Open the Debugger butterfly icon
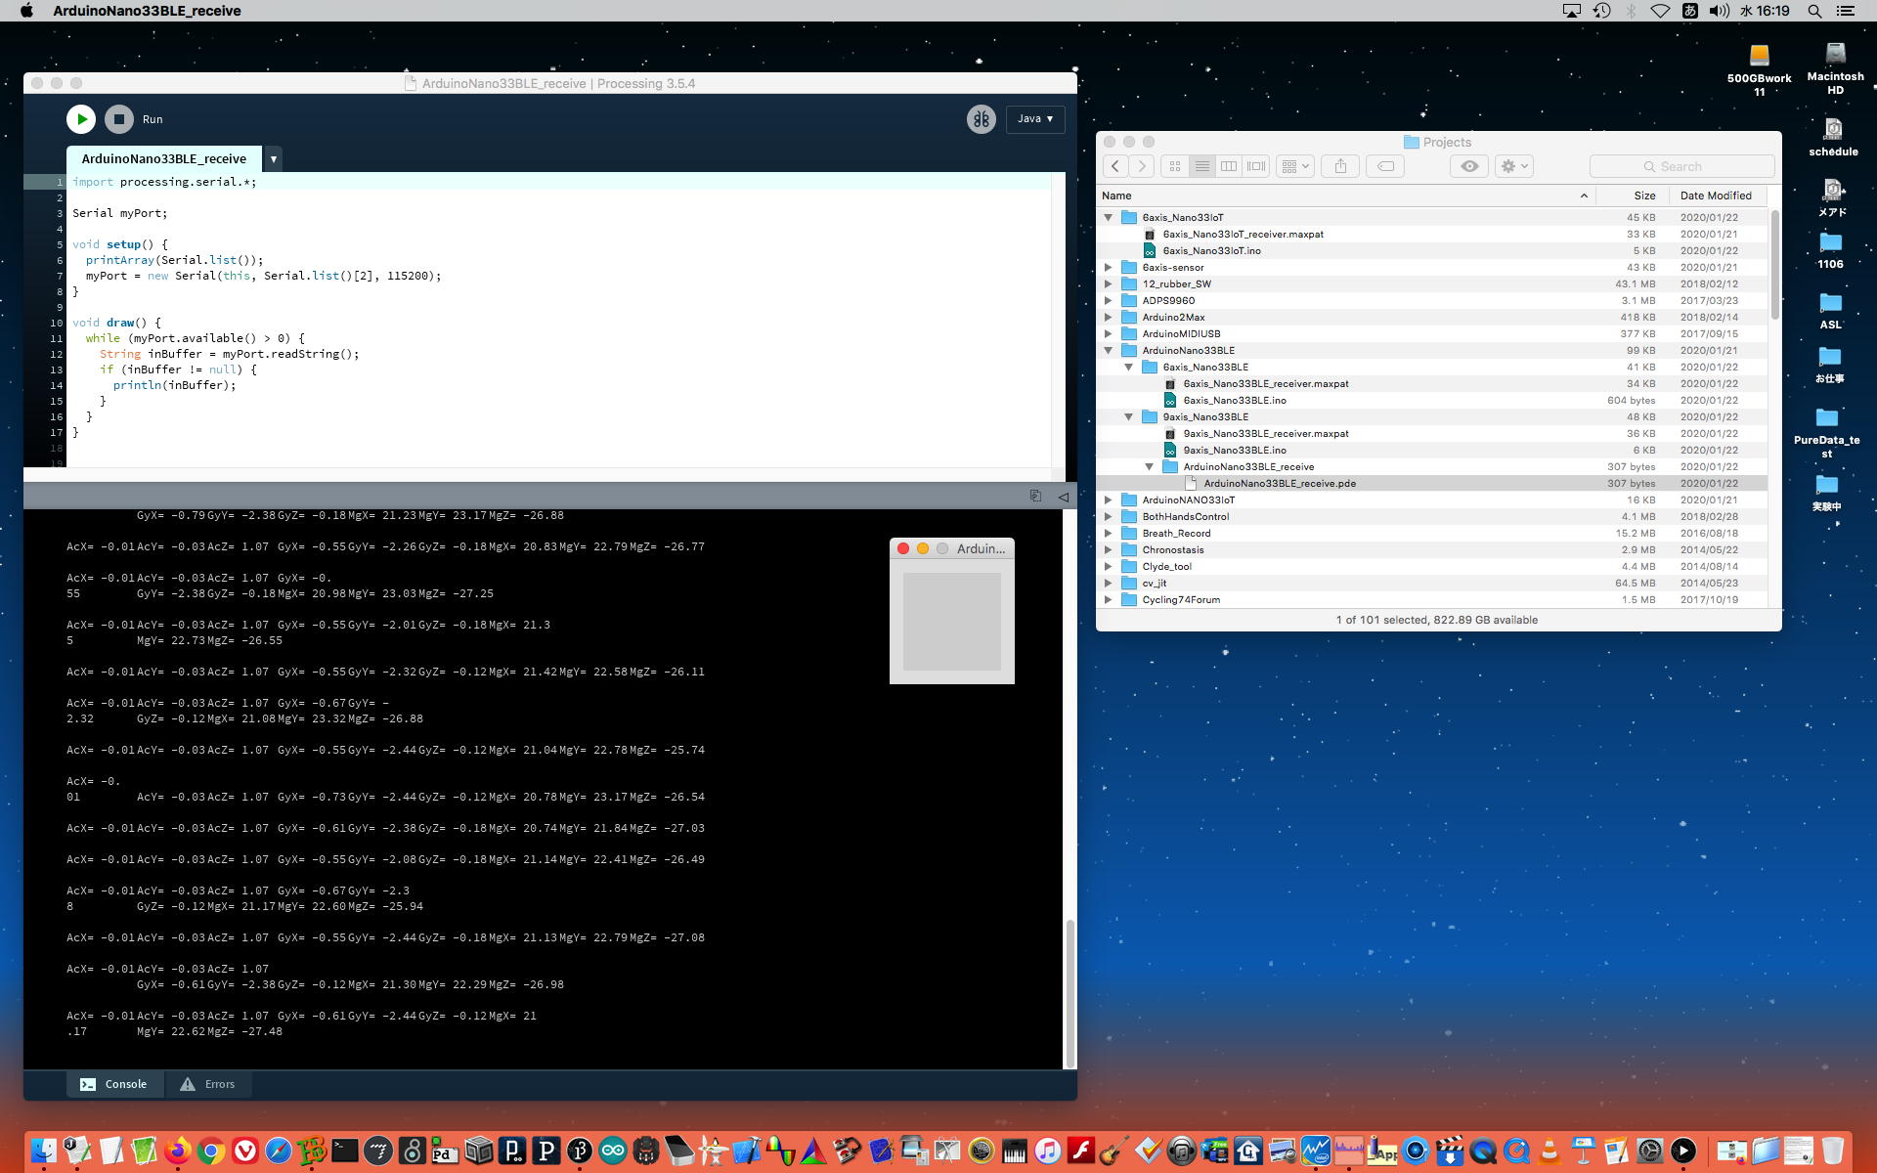 981,119
